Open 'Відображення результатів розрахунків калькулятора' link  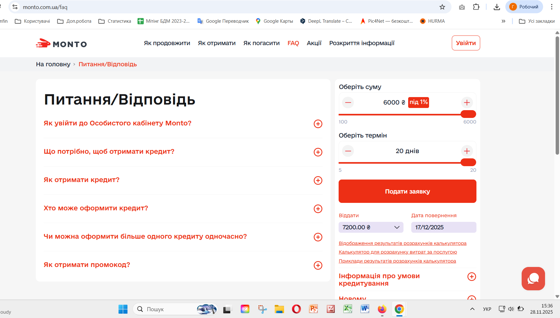coord(403,243)
